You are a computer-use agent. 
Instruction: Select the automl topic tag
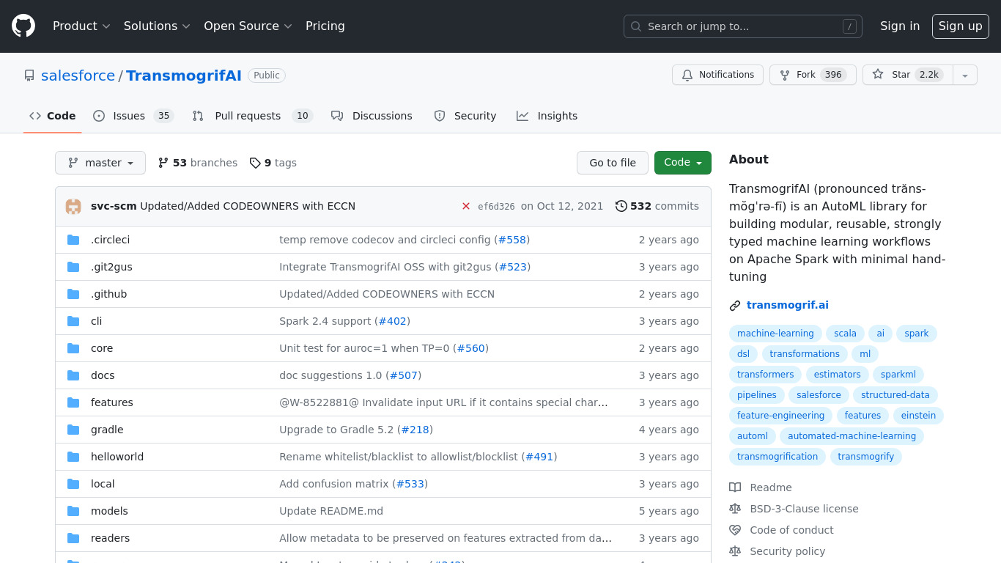click(x=753, y=436)
